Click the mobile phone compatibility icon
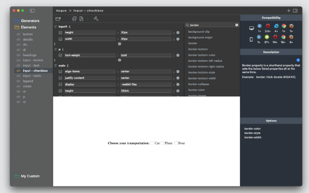Image resolution: width=309 pixels, height=193 pixels. [251, 40]
